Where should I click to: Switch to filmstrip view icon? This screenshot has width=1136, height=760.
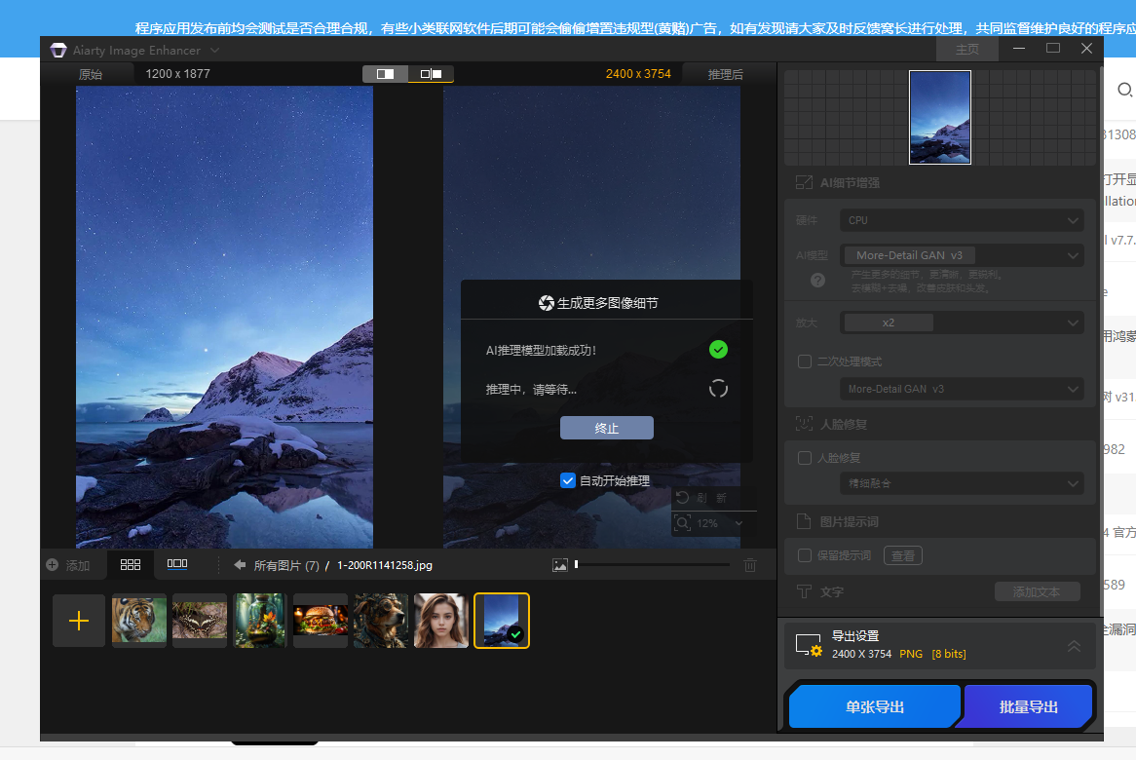[177, 564]
